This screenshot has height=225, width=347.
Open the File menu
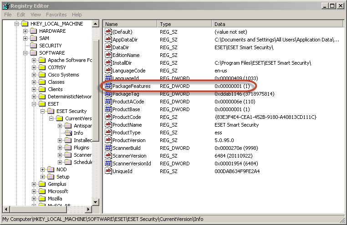pyautogui.click(x=8, y=15)
